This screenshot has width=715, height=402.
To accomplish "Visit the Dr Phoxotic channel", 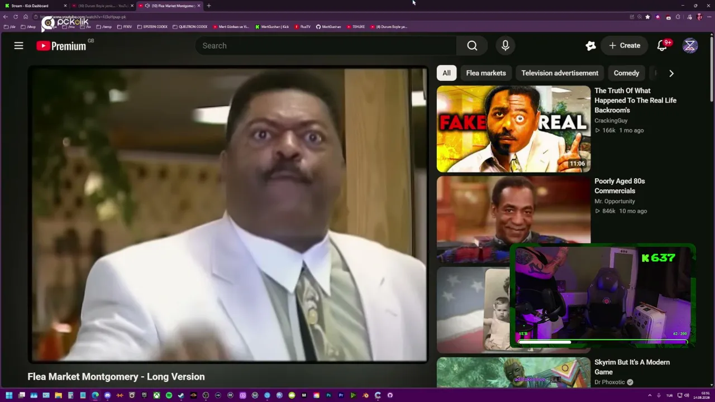I will [609, 382].
